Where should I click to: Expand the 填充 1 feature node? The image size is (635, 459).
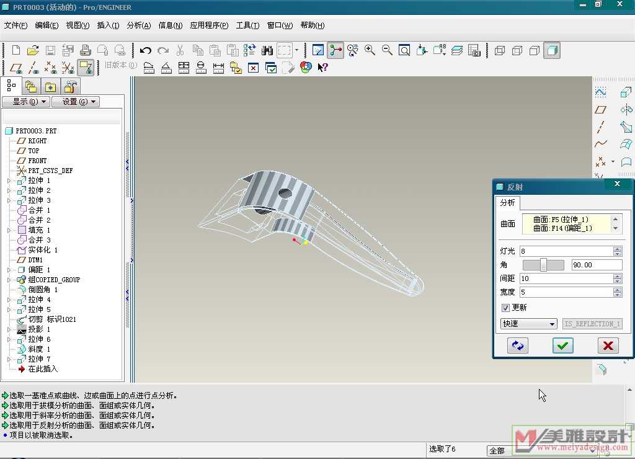coord(9,230)
